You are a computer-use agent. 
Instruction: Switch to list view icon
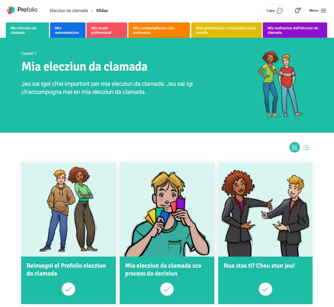[x=306, y=147]
